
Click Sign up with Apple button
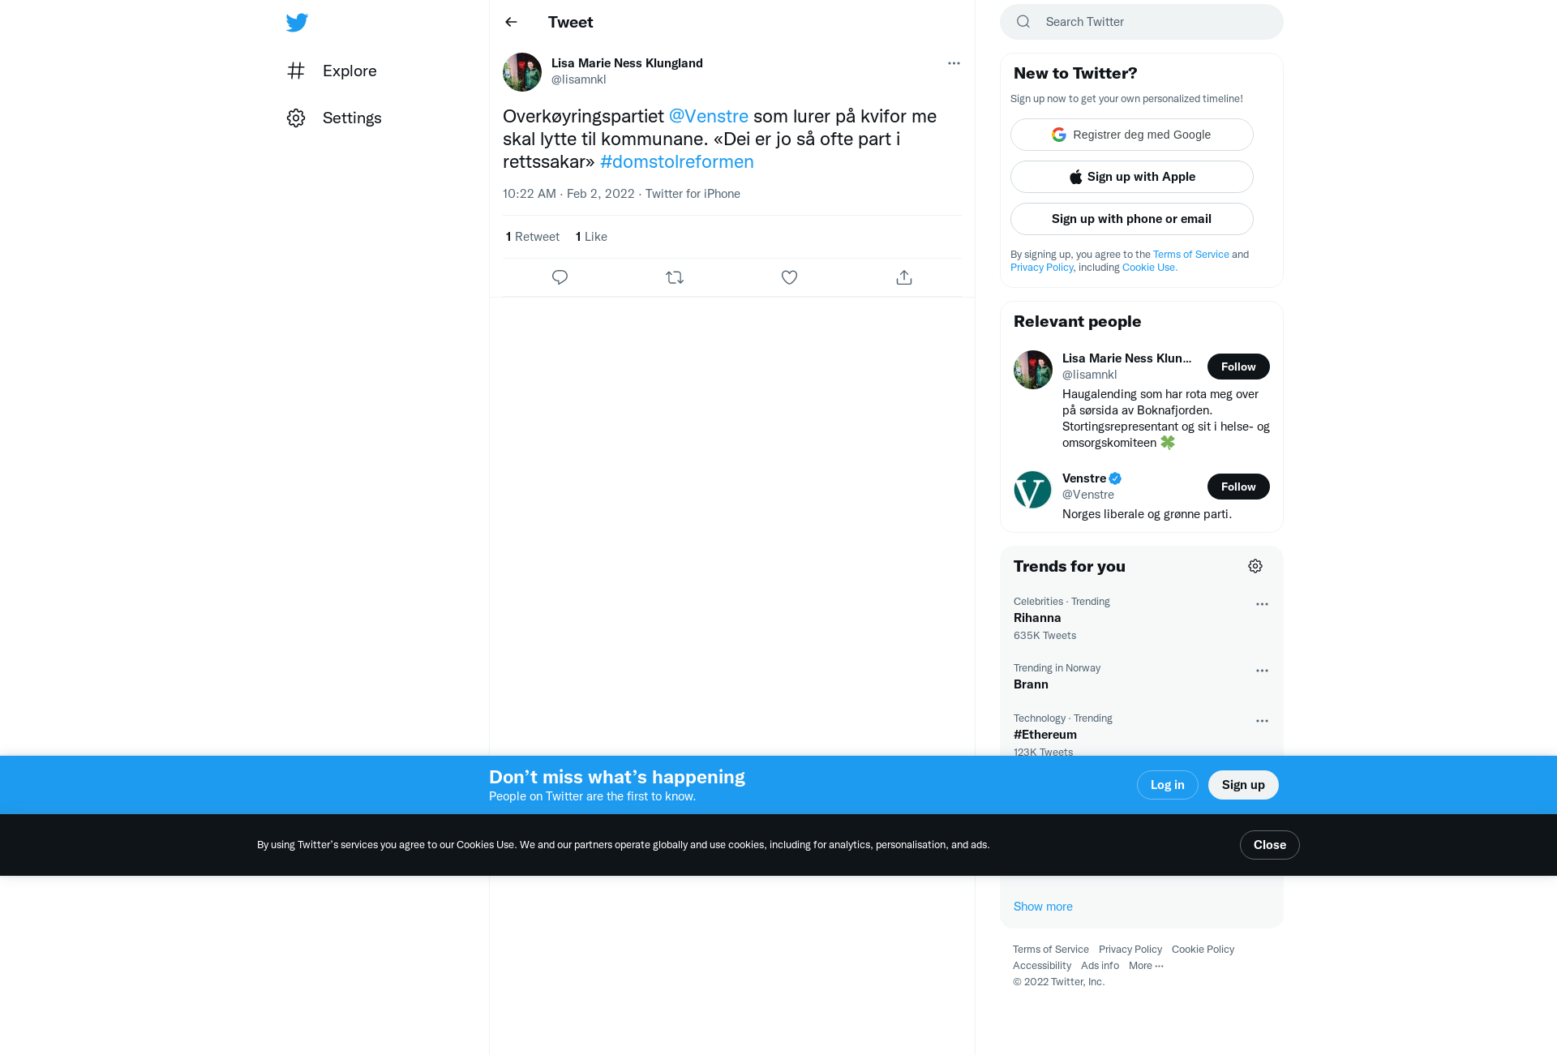1132,177
